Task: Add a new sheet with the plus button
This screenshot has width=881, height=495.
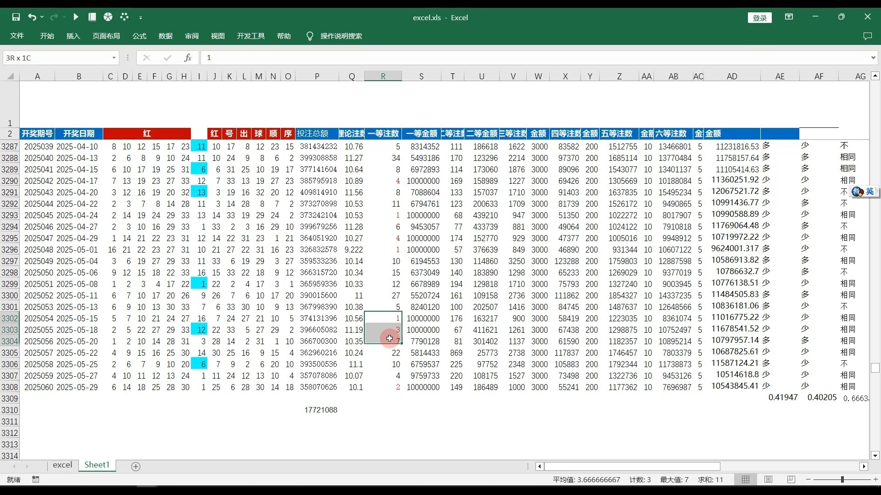Action: [x=136, y=466]
